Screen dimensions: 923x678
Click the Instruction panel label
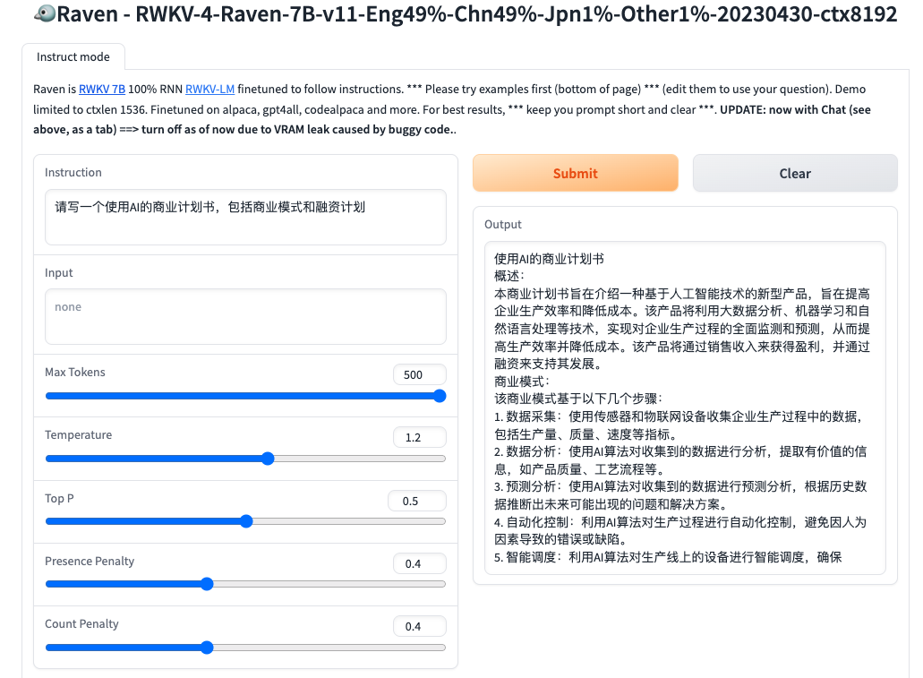coord(72,172)
